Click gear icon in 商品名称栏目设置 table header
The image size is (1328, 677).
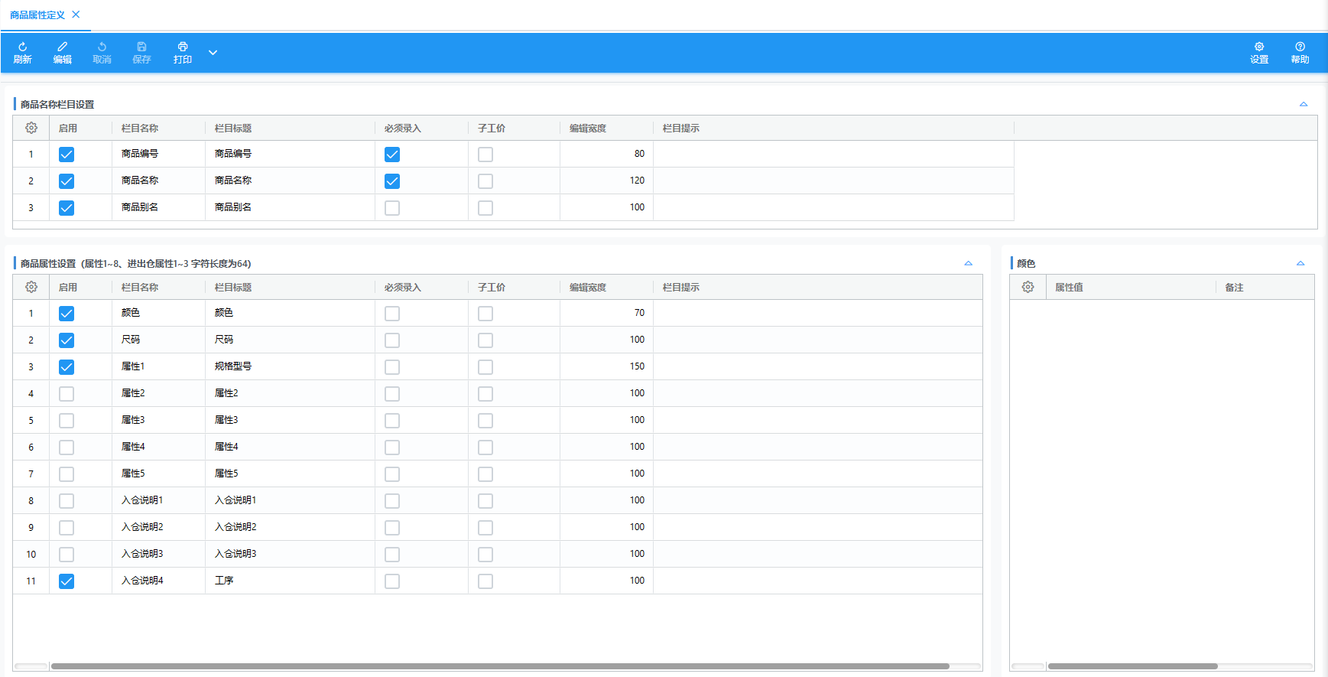click(x=31, y=128)
